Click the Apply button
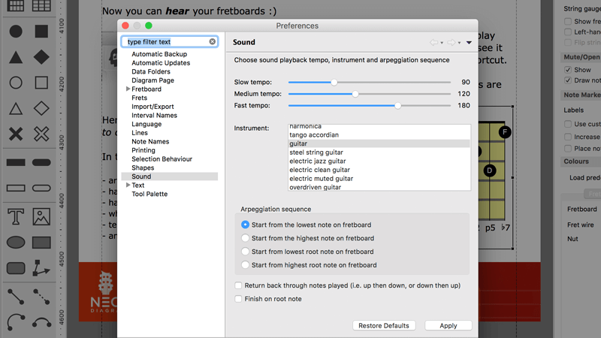Image resolution: width=601 pixels, height=338 pixels. [448, 326]
